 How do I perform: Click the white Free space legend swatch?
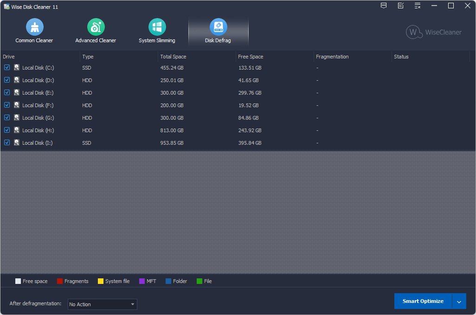pos(18,281)
